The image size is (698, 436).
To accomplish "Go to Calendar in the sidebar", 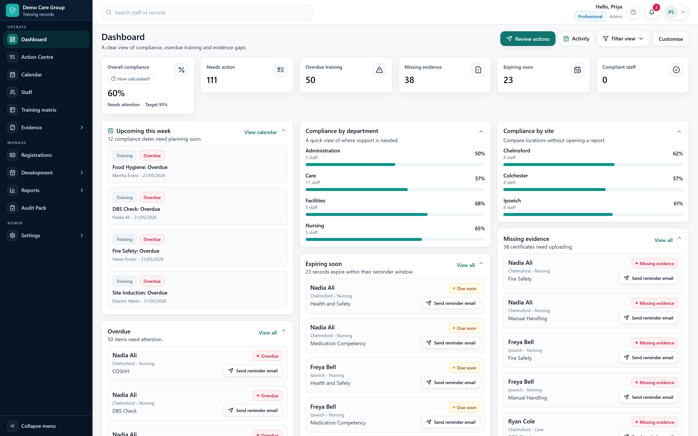I will tap(46, 75).
